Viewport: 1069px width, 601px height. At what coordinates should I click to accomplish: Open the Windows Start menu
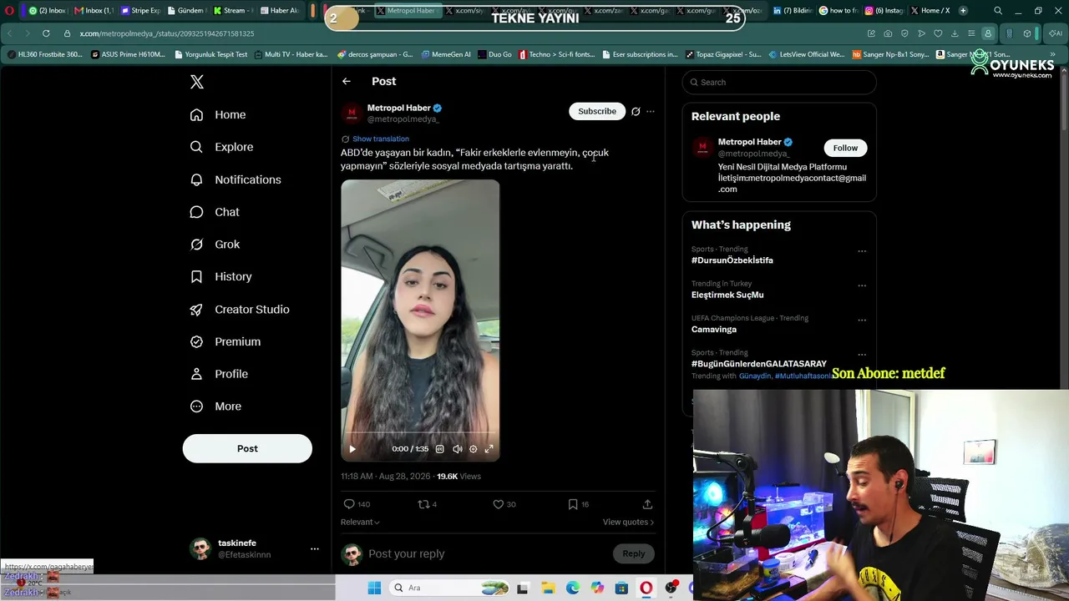pos(374,588)
